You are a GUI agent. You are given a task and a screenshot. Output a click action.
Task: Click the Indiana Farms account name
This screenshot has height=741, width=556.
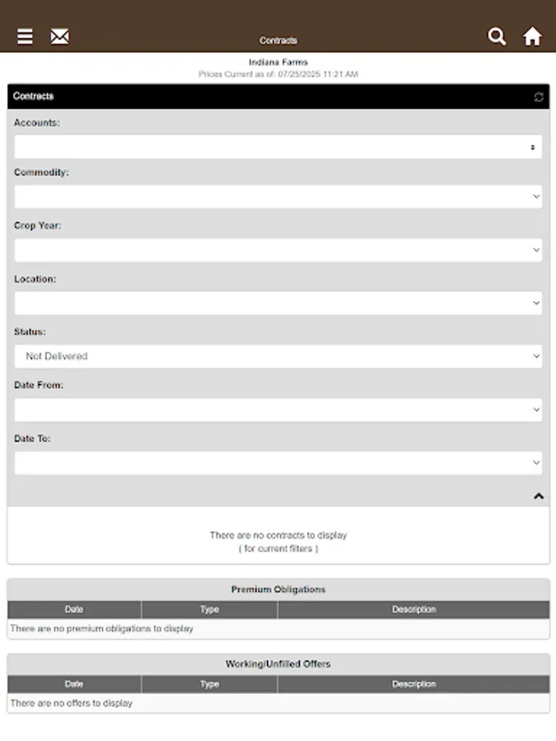coord(278,62)
